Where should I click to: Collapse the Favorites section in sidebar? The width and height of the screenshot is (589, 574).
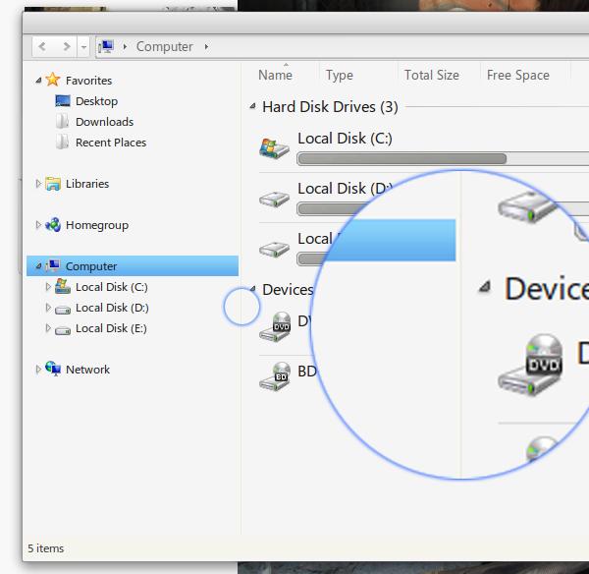pos(38,81)
